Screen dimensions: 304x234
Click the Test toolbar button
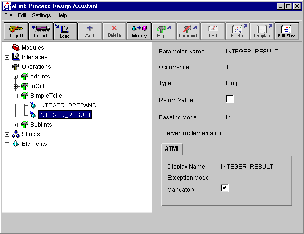point(213,31)
